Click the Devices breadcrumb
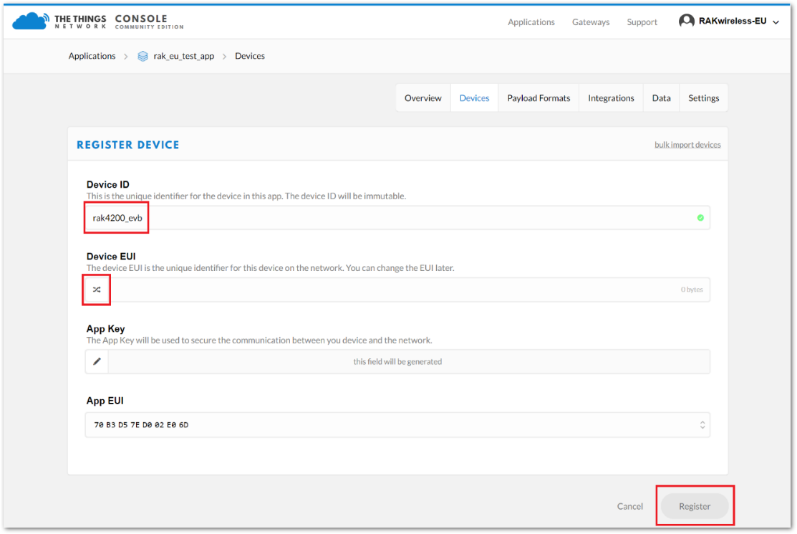 point(250,56)
